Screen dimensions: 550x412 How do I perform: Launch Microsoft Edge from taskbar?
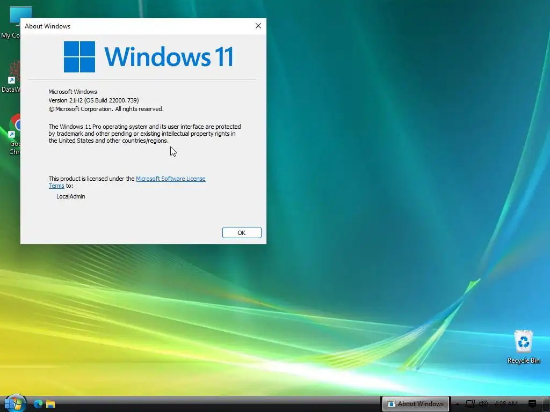[x=38, y=404]
